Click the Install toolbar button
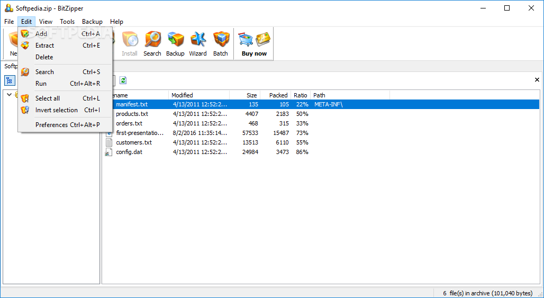 pyautogui.click(x=130, y=44)
